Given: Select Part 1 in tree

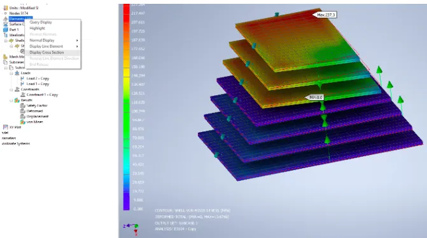Looking at the screenshot, I should coord(14,30).
